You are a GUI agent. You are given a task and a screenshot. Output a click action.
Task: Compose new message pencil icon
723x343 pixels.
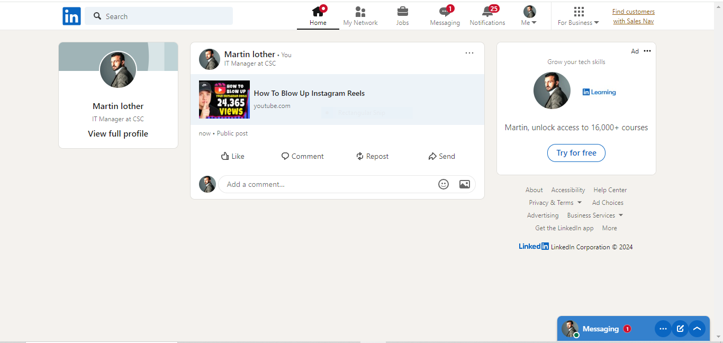(x=680, y=329)
